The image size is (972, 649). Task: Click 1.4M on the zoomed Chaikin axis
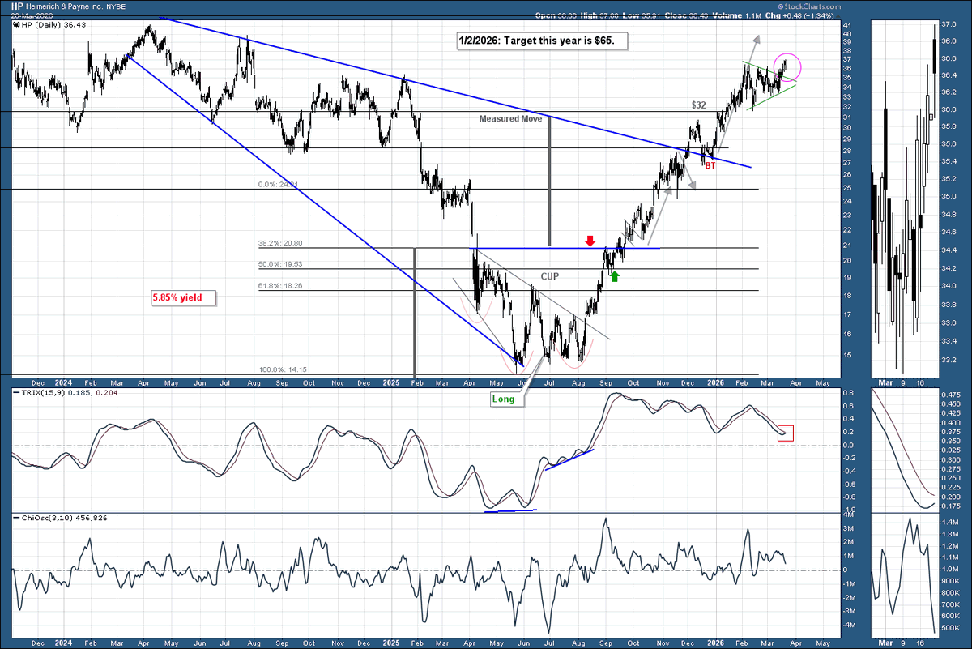pyautogui.click(x=951, y=523)
